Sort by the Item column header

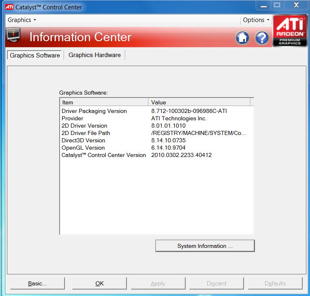[x=104, y=102]
